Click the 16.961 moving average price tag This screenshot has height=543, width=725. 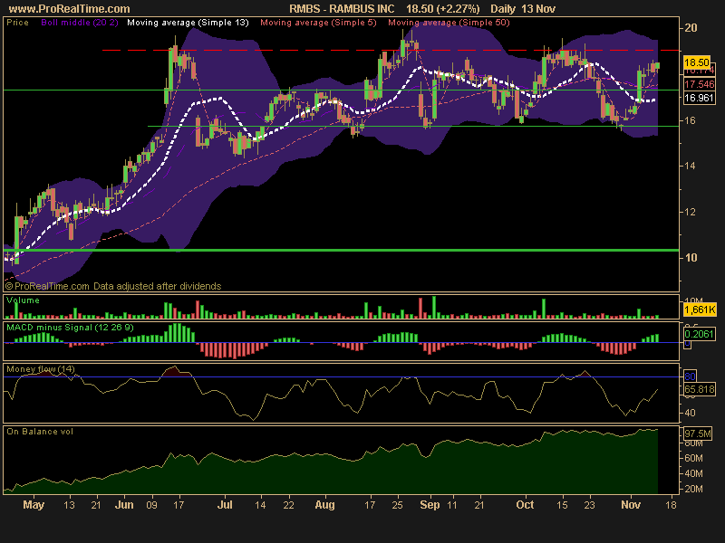click(699, 98)
